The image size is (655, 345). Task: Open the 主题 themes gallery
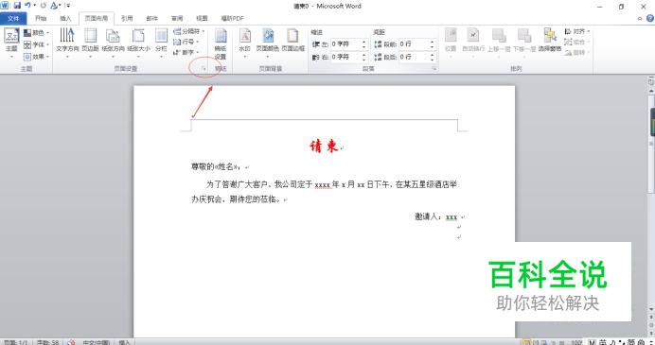[x=11, y=43]
